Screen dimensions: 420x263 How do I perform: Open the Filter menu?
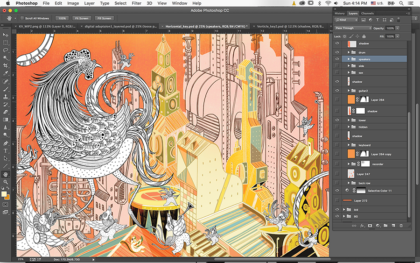[x=136, y=3]
